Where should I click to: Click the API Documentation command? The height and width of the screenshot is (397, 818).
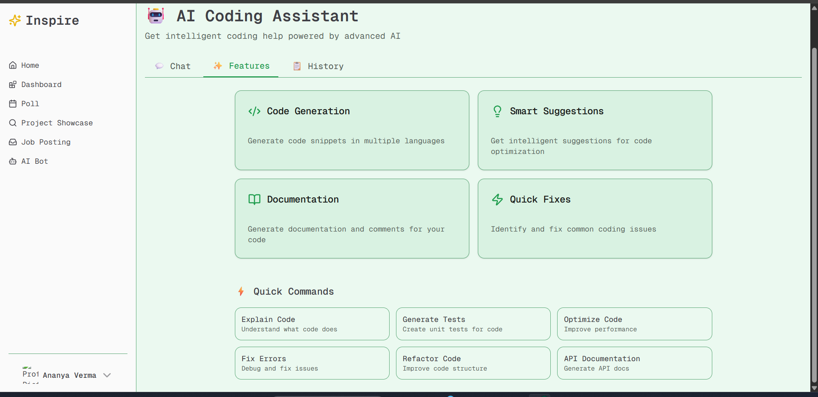634,363
